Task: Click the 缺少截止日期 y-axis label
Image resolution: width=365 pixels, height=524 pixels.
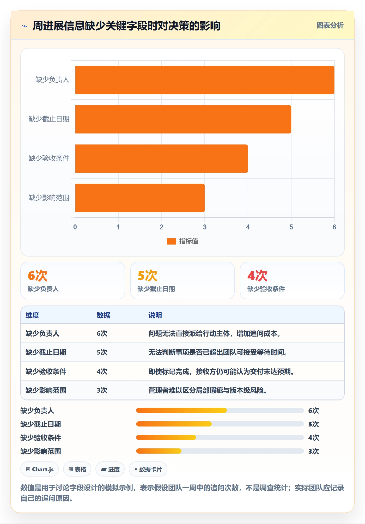Action: tap(49, 119)
